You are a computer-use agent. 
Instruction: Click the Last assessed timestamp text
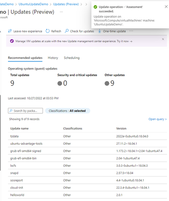click(33, 98)
